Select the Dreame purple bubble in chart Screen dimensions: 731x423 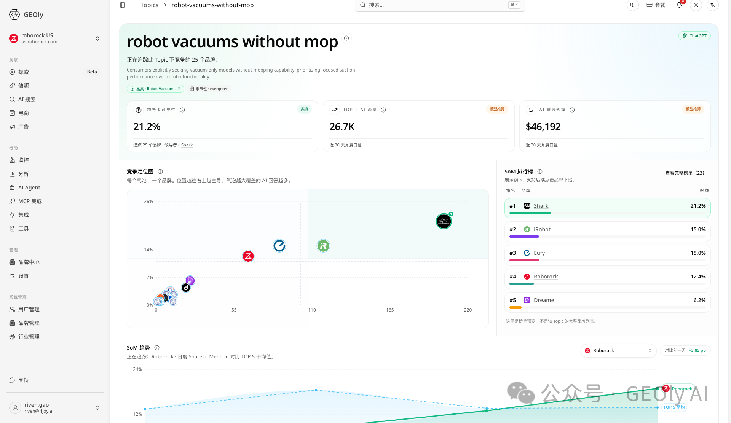(x=190, y=281)
